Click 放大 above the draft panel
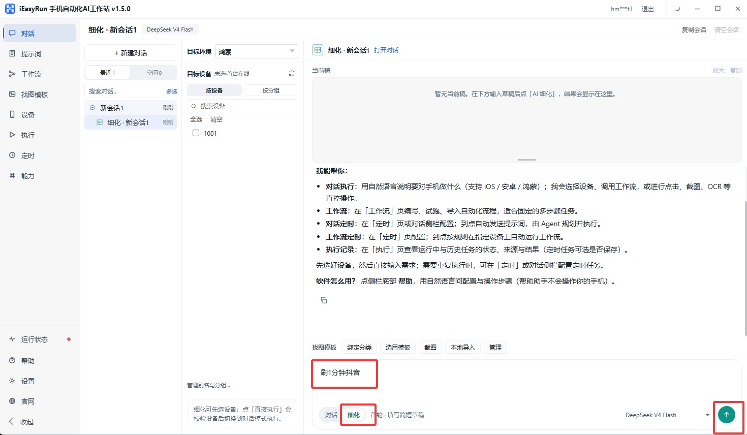The width and height of the screenshot is (747, 435). [x=718, y=71]
